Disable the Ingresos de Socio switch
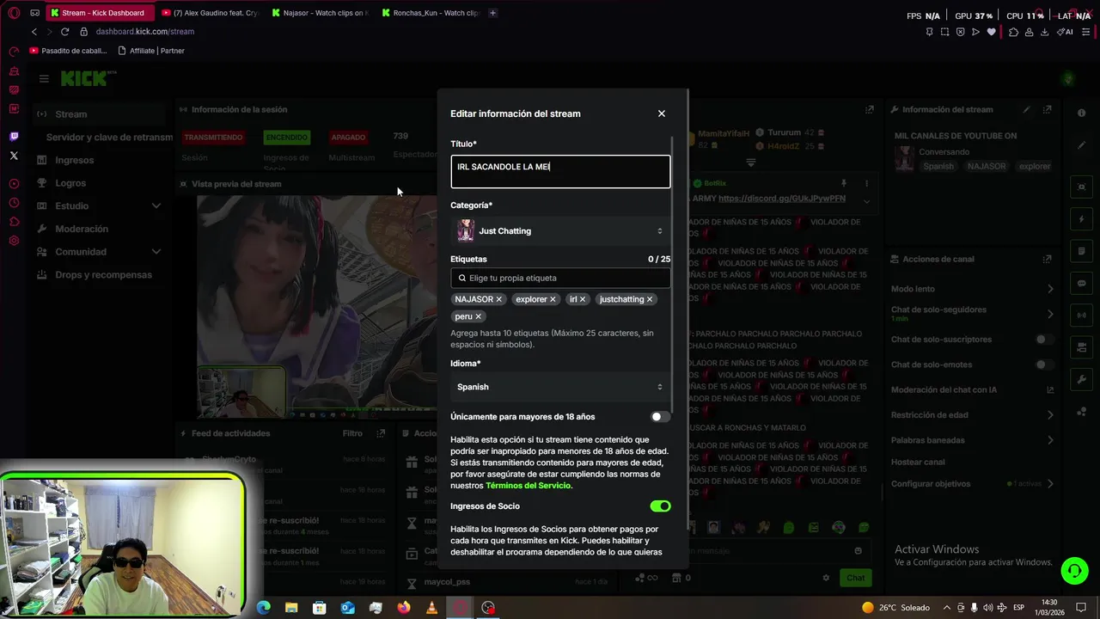The image size is (1100, 619). [660, 506]
